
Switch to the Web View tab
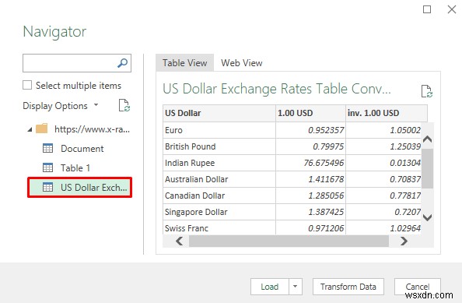(242, 63)
